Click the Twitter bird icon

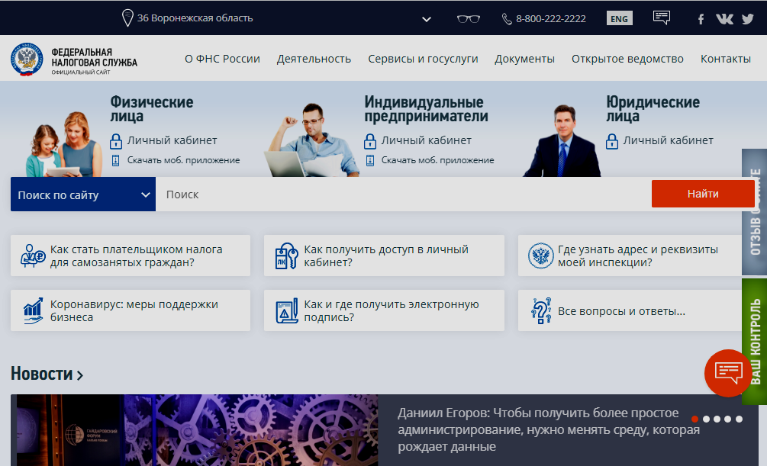pyautogui.click(x=748, y=19)
